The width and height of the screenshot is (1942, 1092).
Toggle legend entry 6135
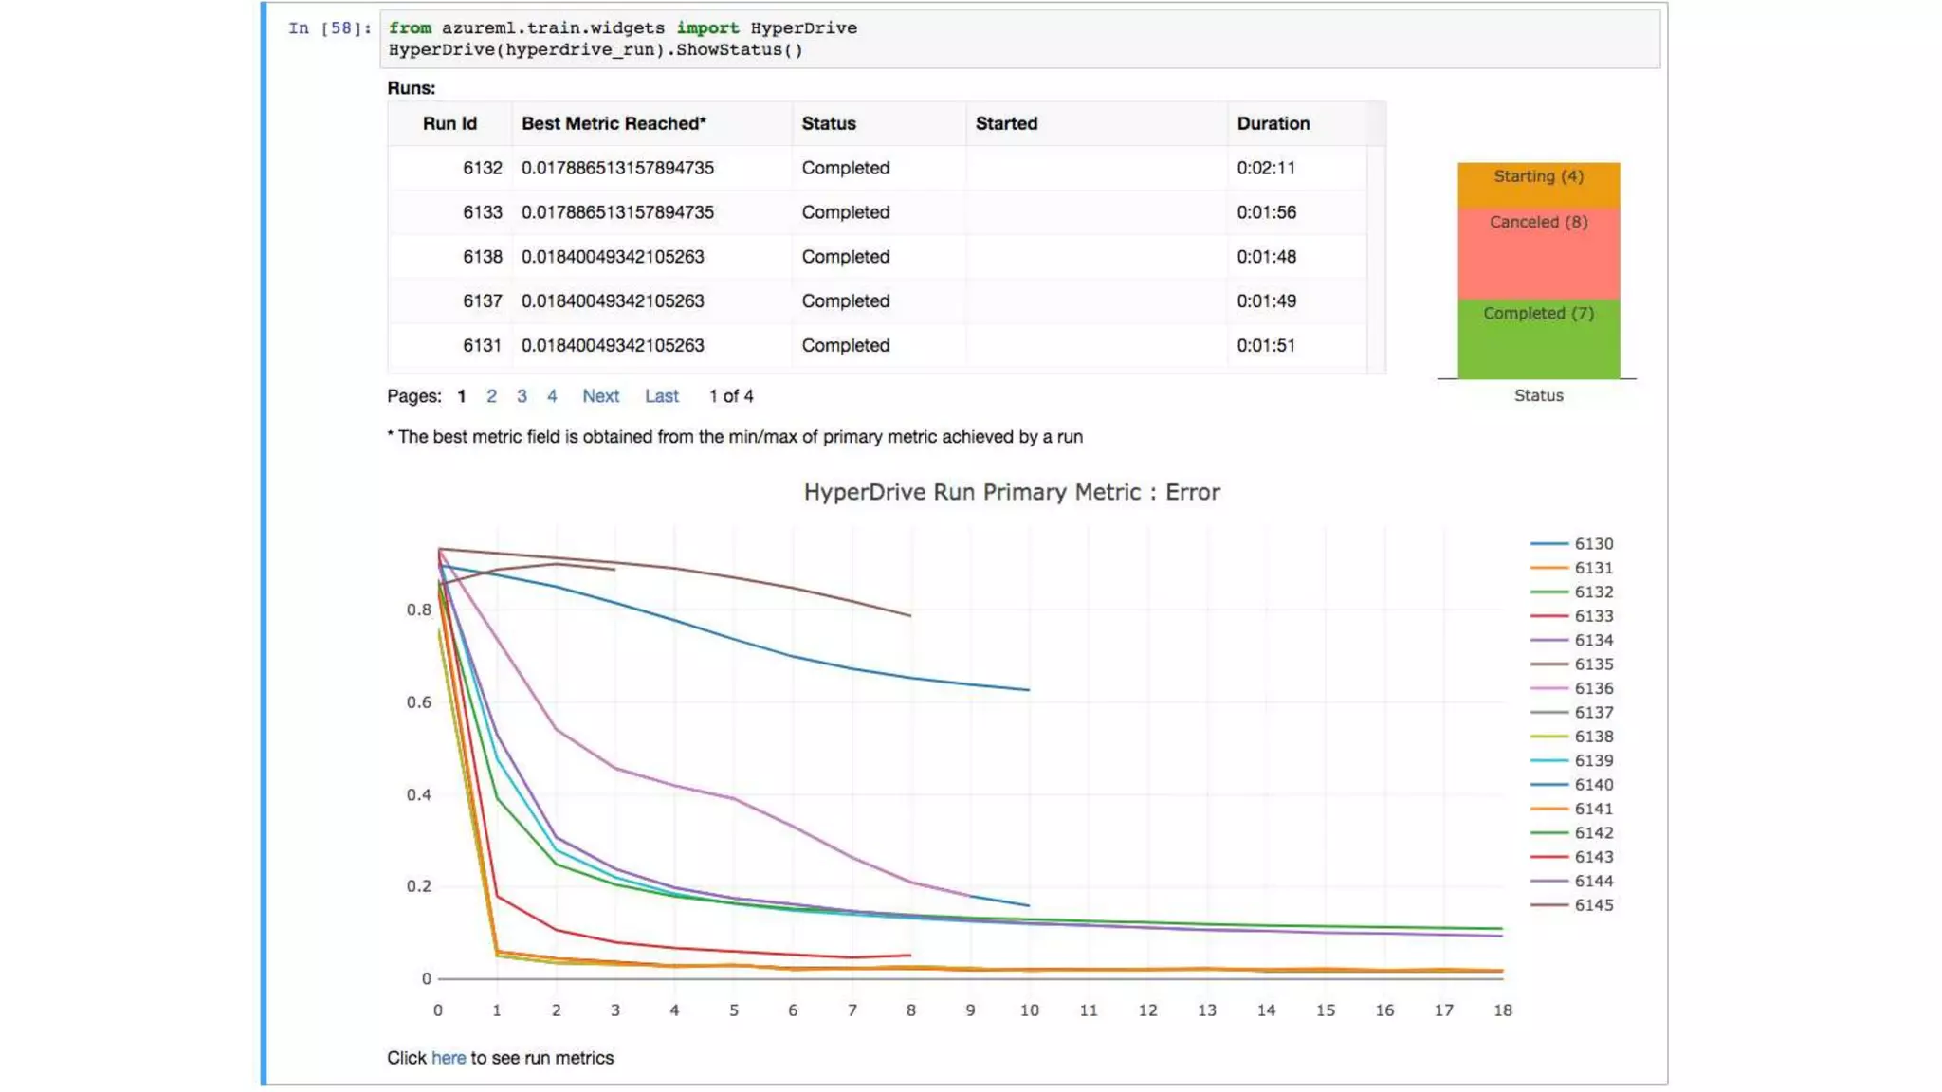click(1571, 664)
